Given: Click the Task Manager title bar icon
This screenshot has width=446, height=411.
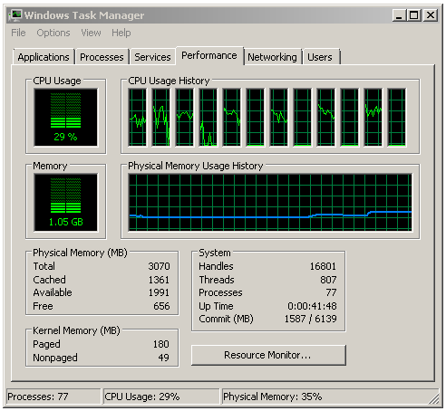Looking at the screenshot, I should click(15, 15).
